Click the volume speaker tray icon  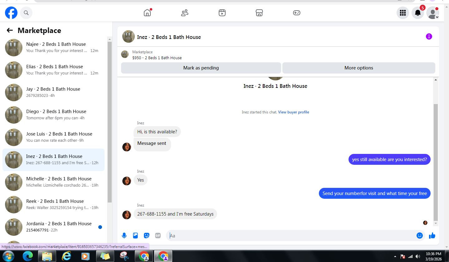coord(418,257)
